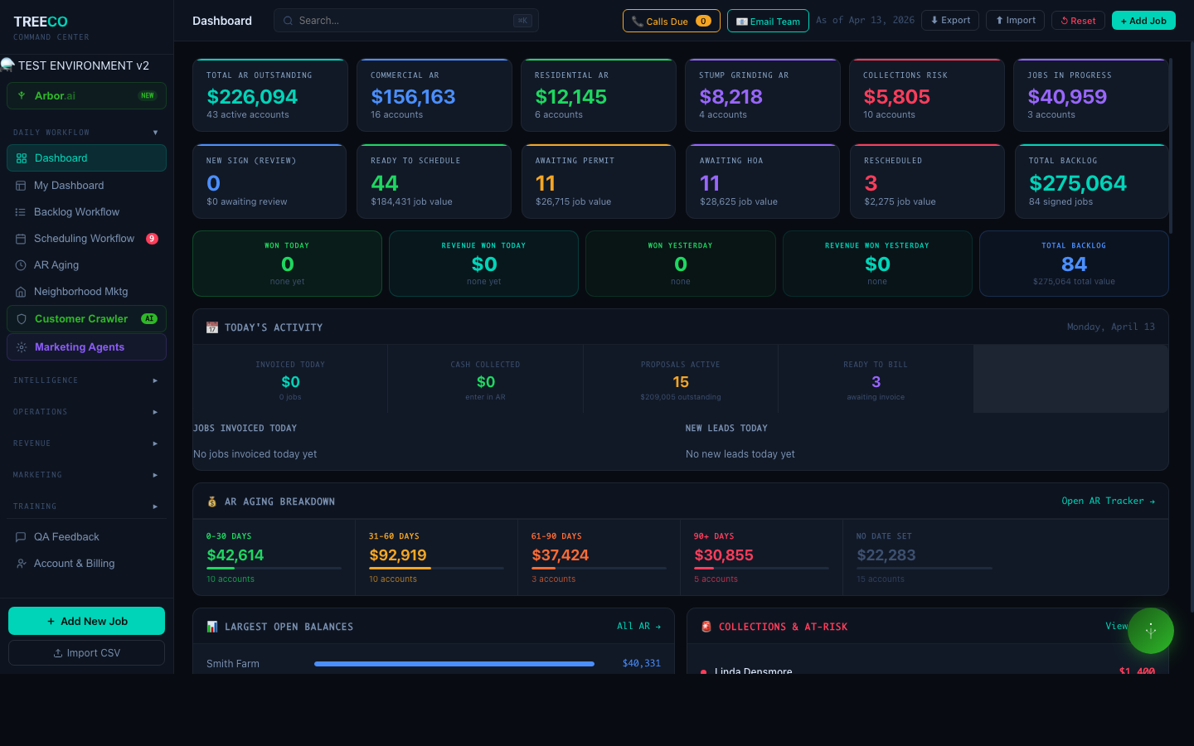Click the Smith Farm balance bar
This screenshot has width=1194, height=746.
tap(454, 663)
